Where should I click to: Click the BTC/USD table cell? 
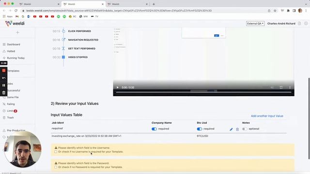click(x=202, y=136)
